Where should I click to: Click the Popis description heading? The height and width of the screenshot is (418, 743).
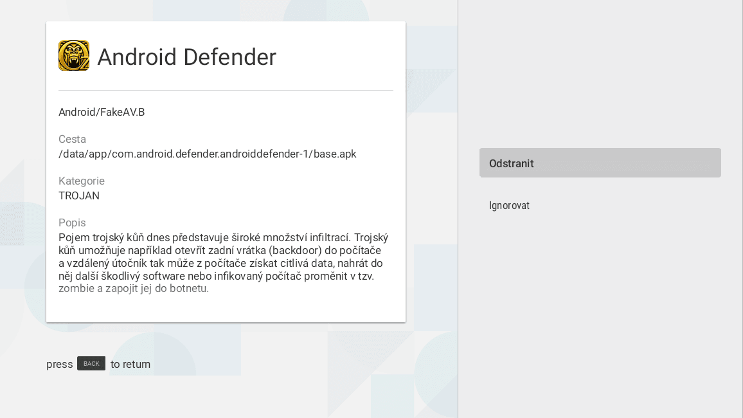[x=71, y=223]
